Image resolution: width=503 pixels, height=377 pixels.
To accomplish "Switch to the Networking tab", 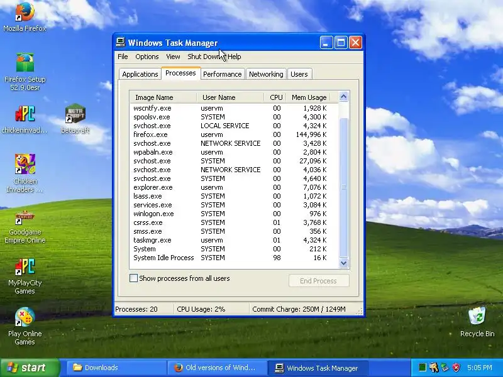I will [266, 74].
